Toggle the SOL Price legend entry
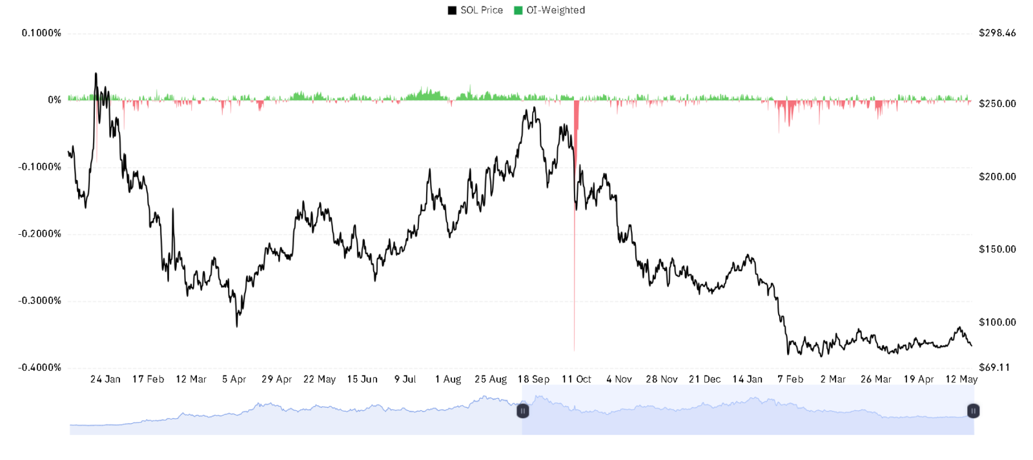Viewport: 1033px width, 460px height. pyautogui.click(x=475, y=10)
